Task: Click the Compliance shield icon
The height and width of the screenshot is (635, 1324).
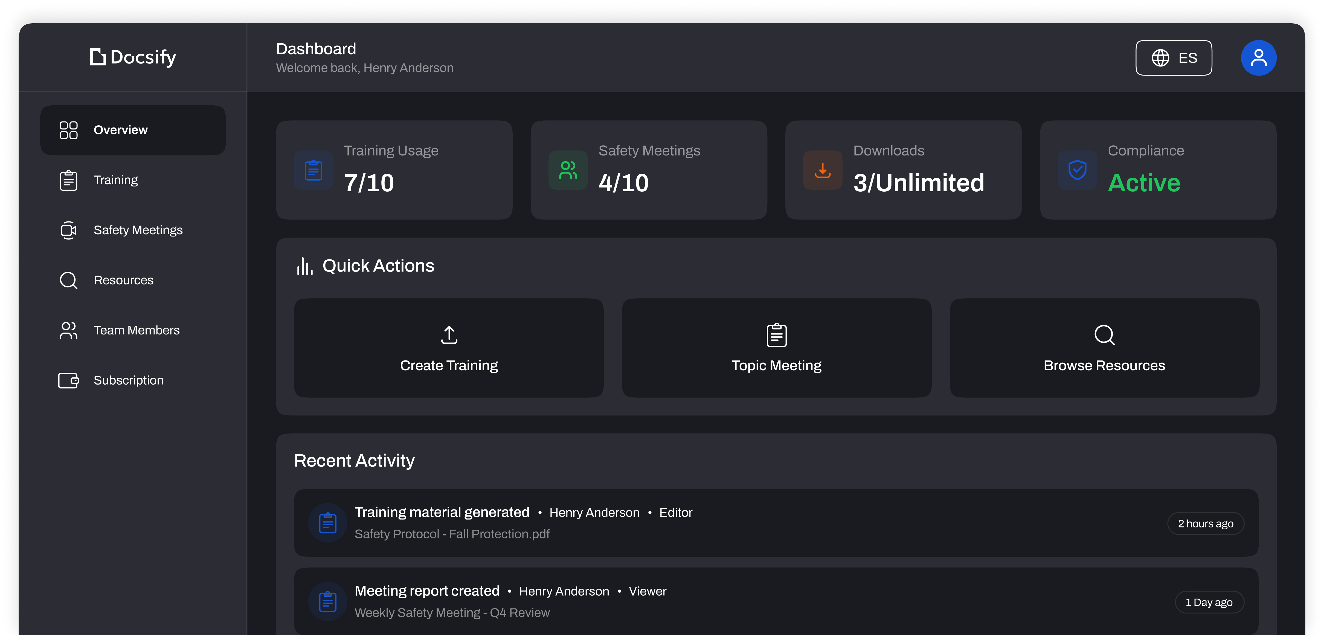Action: pos(1077,170)
